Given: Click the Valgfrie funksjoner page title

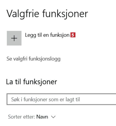Looking at the screenshot, I should (x=47, y=14).
